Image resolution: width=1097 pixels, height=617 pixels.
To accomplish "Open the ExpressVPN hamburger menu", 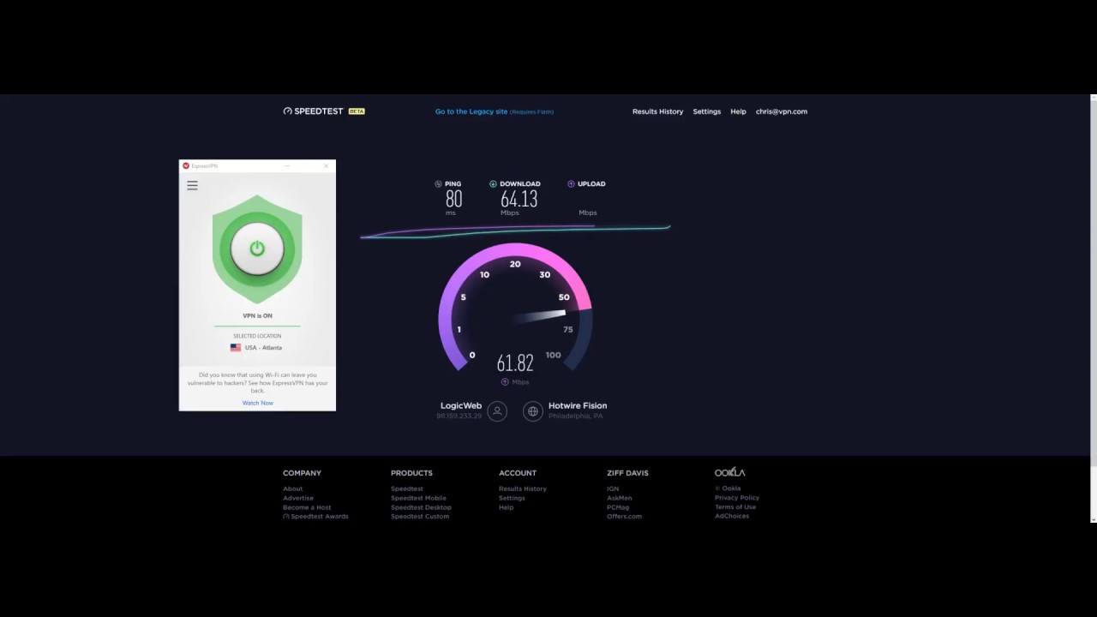I will pyautogui.click(x=193, y=185).
